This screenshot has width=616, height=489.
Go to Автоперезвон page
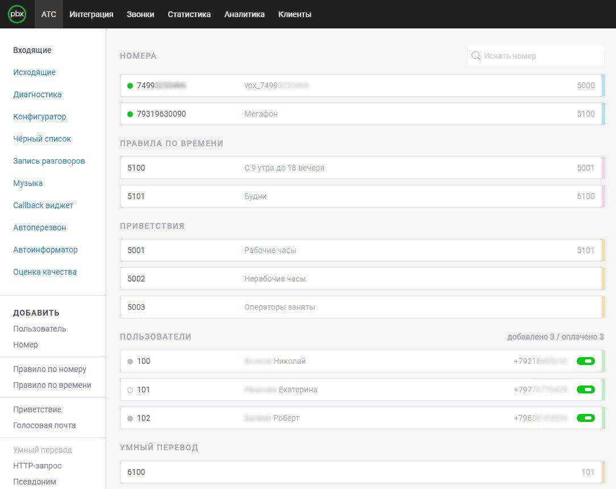coord(40,227)
